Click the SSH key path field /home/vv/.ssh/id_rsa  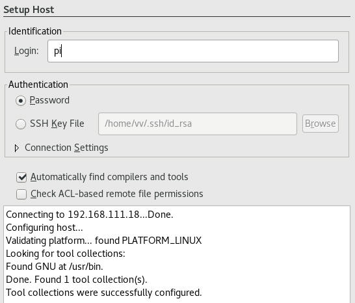(x=198, y=124)
